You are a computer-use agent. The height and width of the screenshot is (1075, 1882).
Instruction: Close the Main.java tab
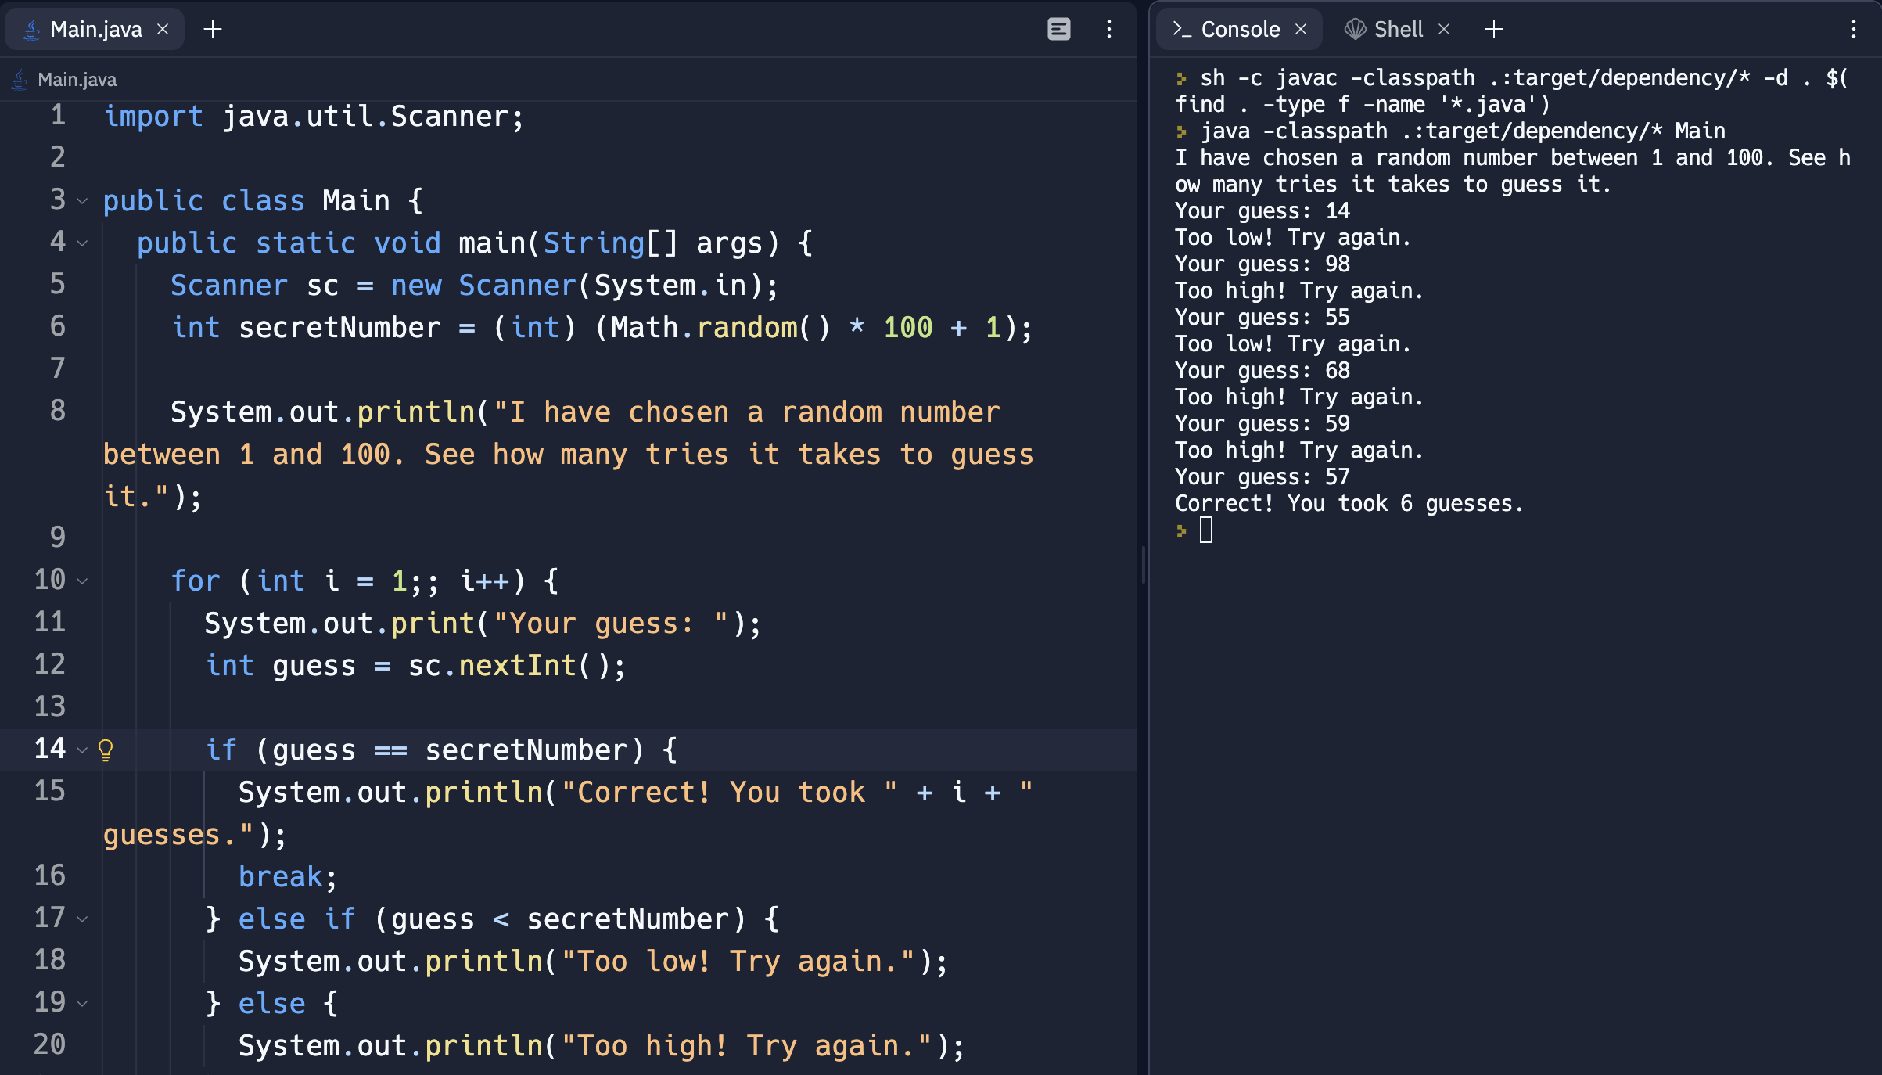point(163,29)
